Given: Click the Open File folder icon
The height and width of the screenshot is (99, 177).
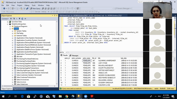Looking at the screenshot, I should coord(22,9).
